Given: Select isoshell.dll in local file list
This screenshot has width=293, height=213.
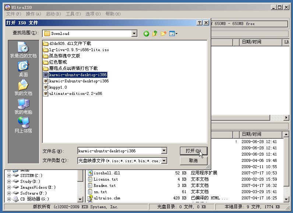Looking at the screenshot, I should (x=104, y=173).
